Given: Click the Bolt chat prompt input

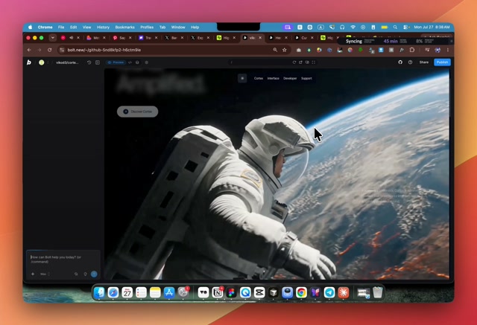Looking at the screenshot, I should [63, 260].
